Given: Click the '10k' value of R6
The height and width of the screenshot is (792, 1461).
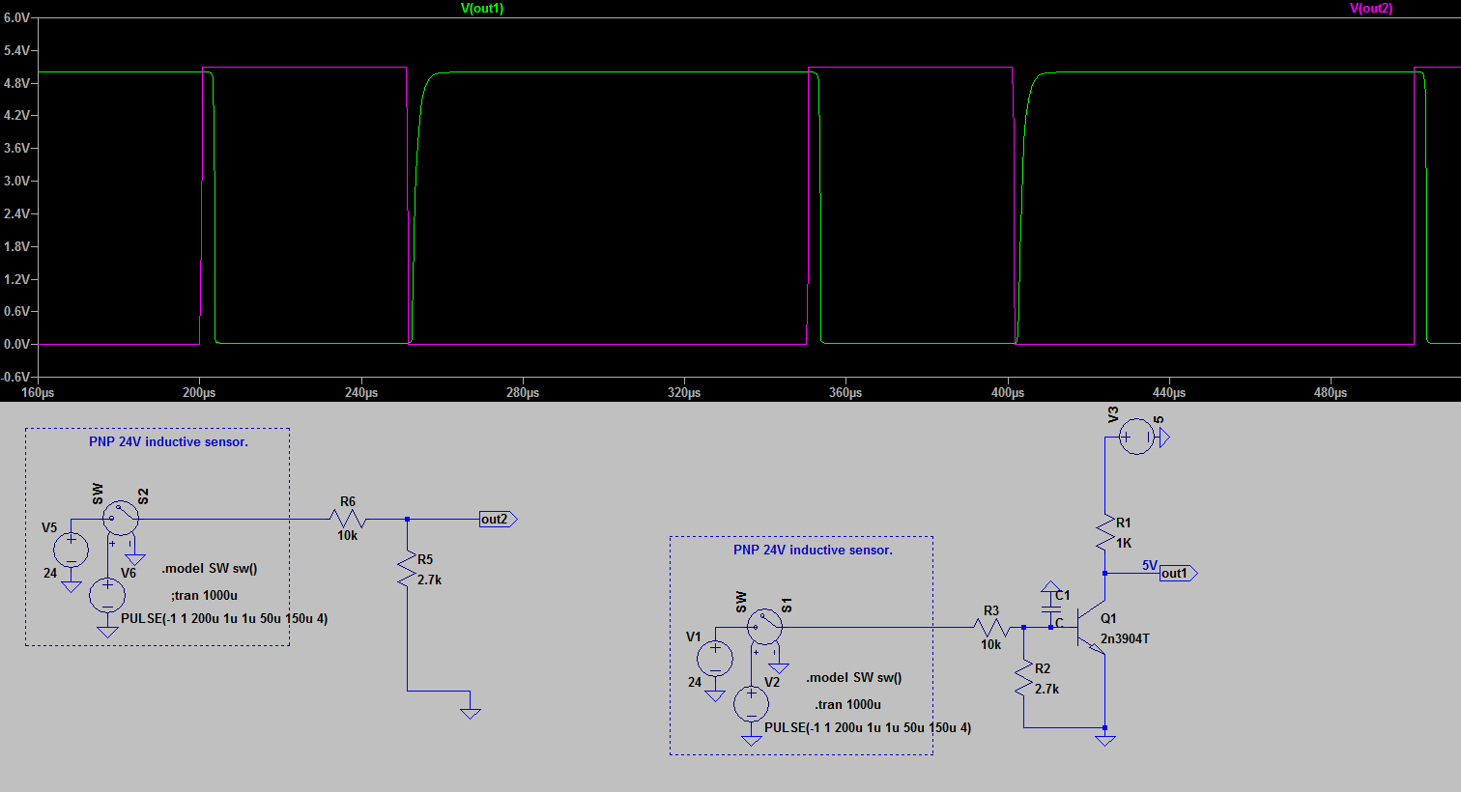Looking at the screenshot, I should [x=347, y=536].
